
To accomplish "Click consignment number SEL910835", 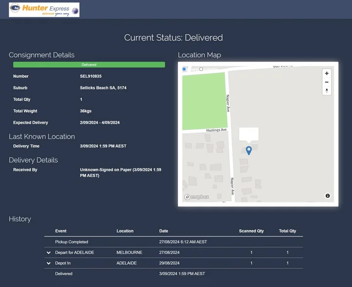I will tap(91, 76).
